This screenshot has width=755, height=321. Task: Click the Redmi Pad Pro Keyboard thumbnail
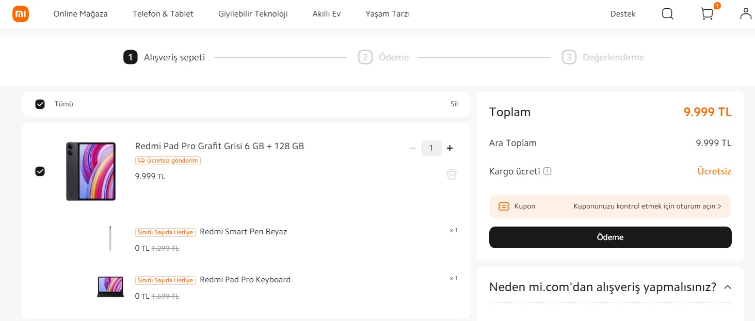click(110, 287)
